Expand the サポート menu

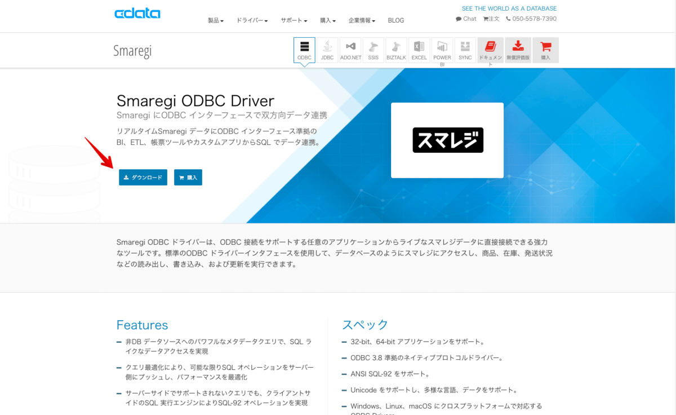294,20
